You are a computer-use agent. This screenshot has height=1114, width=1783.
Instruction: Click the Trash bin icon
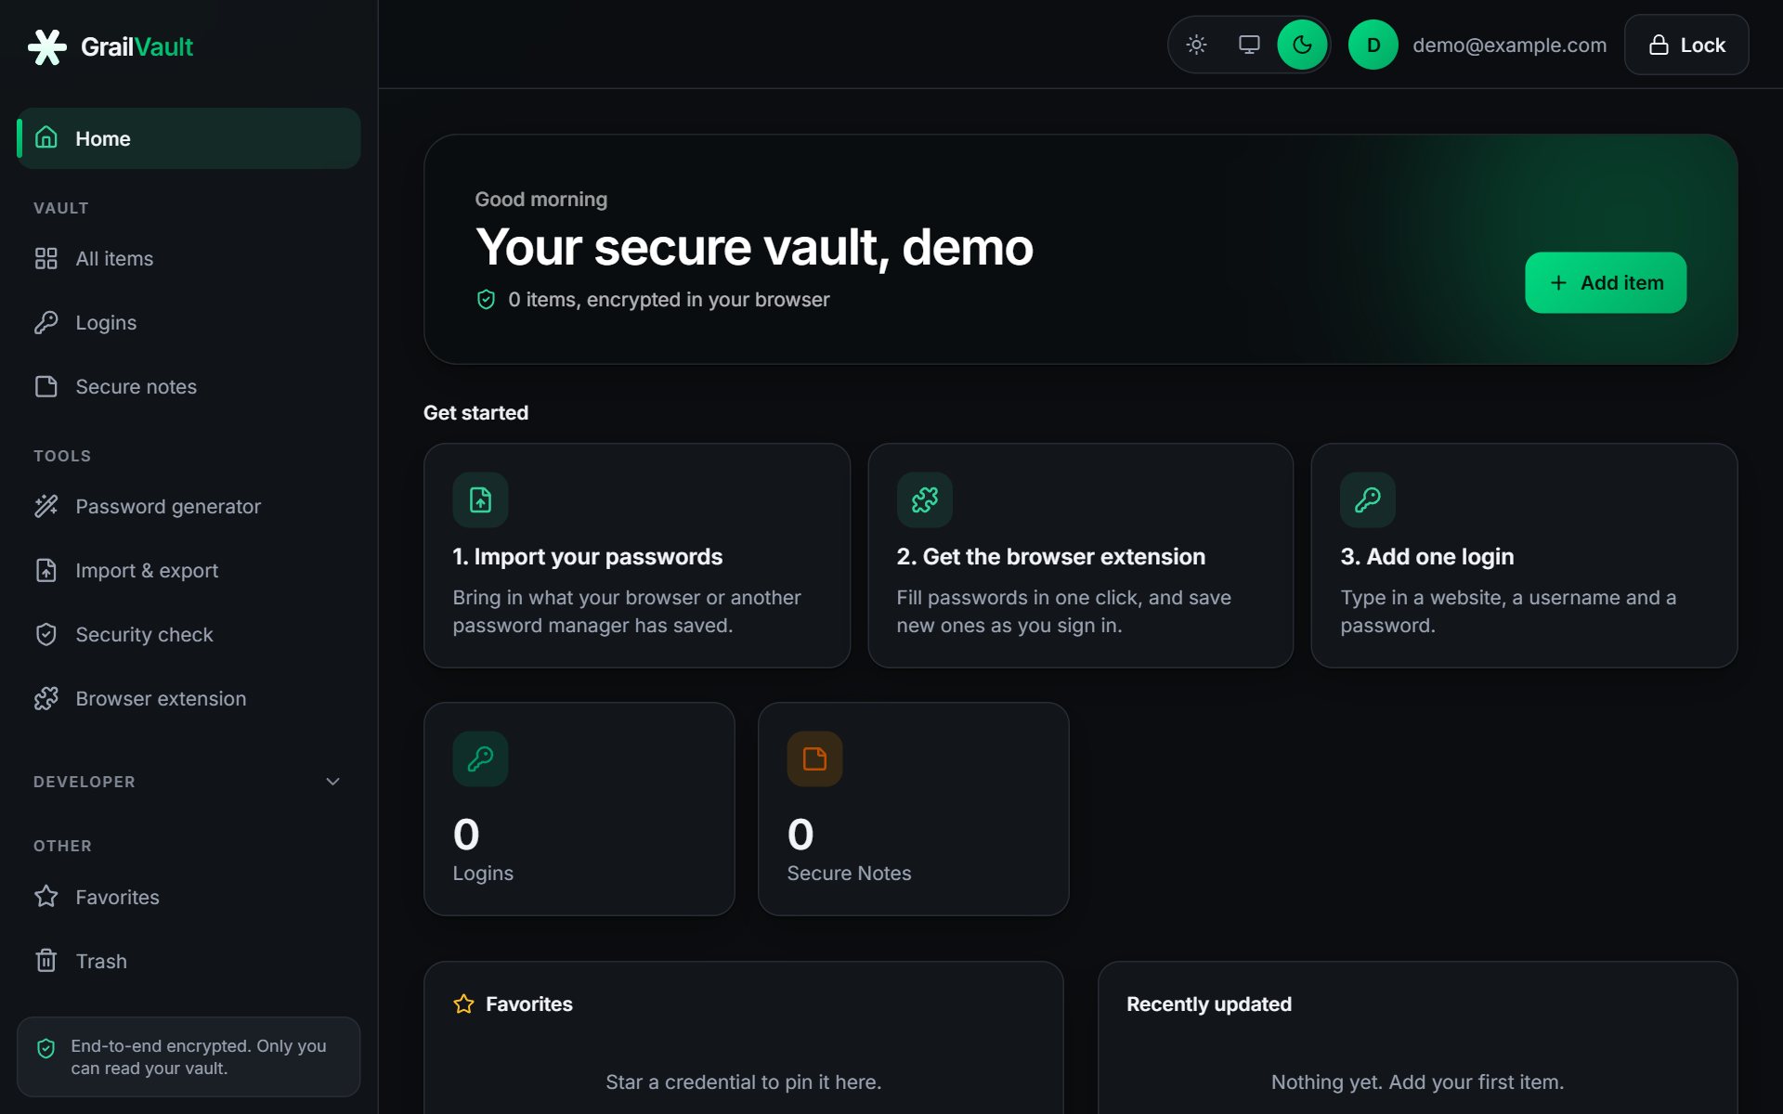[x=46, y=961]
